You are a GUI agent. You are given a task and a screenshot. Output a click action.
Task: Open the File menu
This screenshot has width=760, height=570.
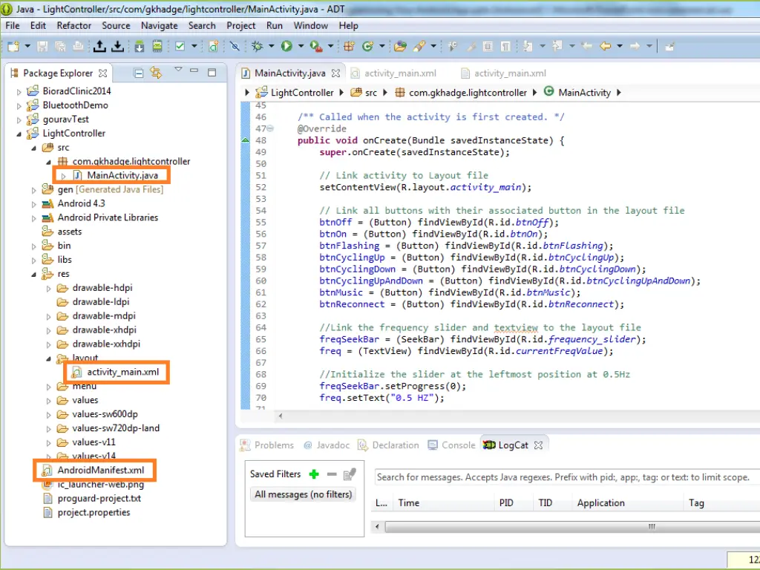click(13, 26)
